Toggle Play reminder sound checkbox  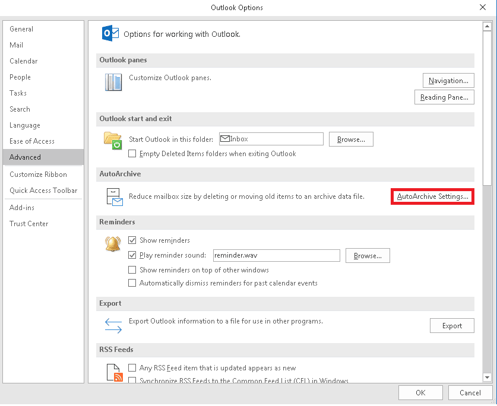click(x=132, y=255)
